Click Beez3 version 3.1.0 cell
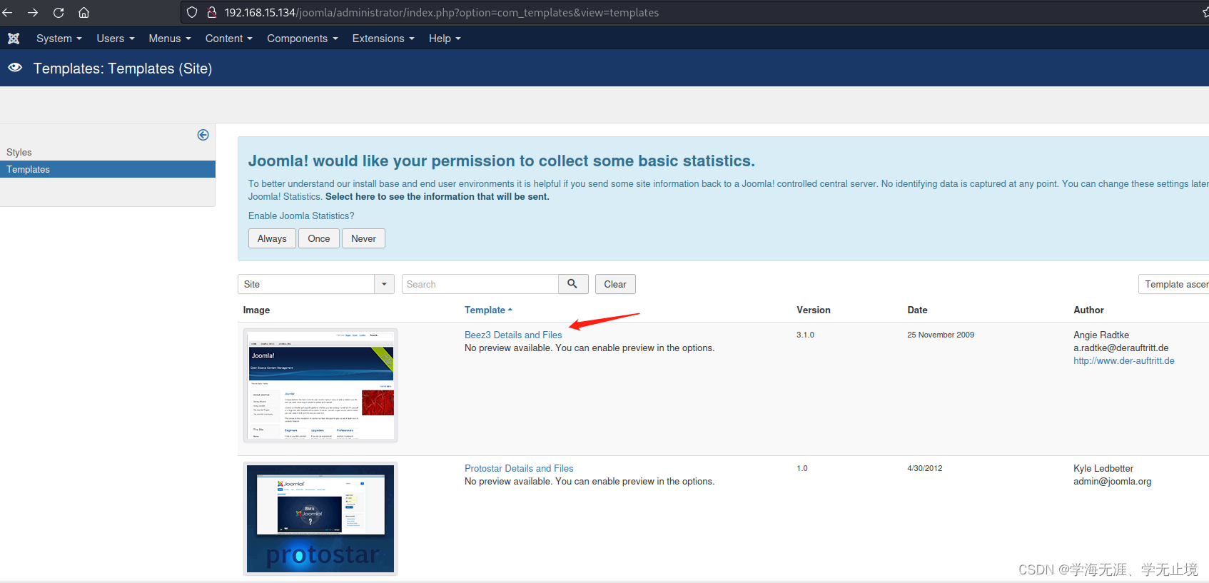1209x583 pixels. click(805, 335)
